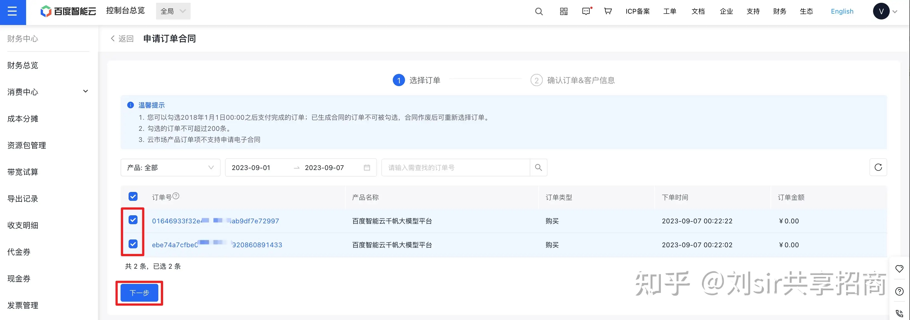Click the 下单时间 column header
Image resolution: width=910 pixels, height=320 pixels.
(x=675, y=197)
